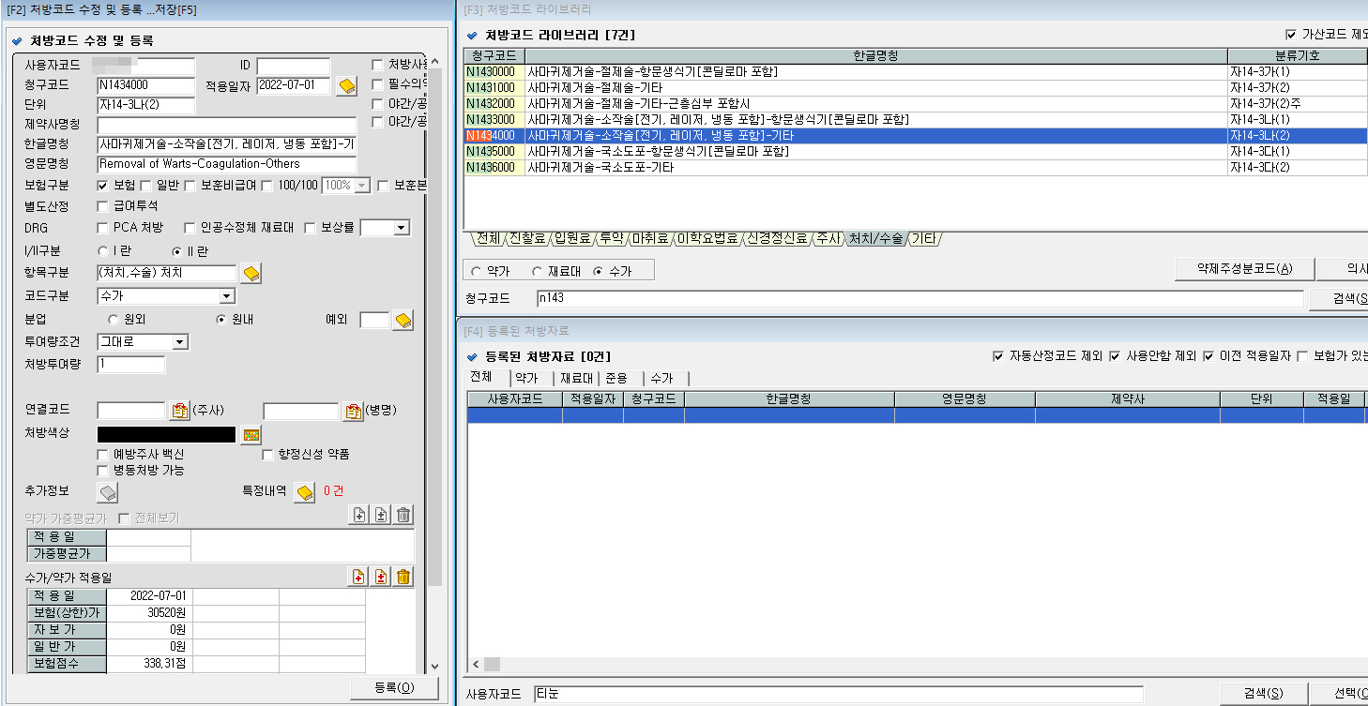Click the 항목구분 lookup book icon
The image size is (1368, 706).
pyautogui.click(x=251, y=273)
